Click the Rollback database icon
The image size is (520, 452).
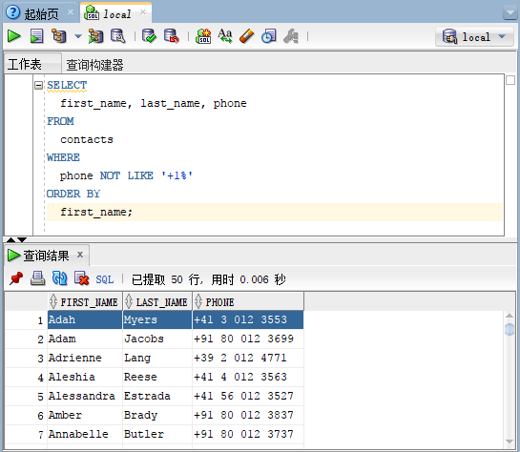coord(172,36)
